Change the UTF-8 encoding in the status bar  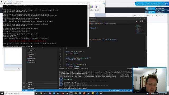pos(123,90)
